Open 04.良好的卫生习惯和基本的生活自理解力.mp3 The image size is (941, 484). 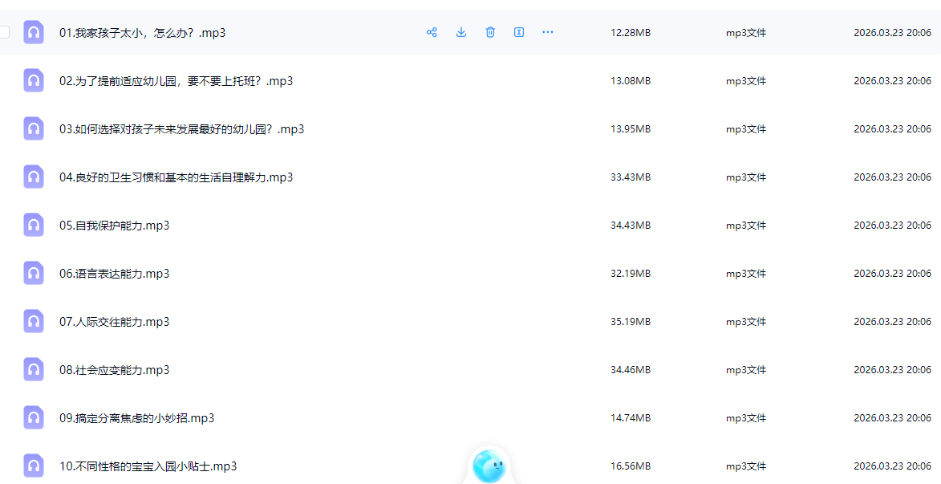(176, 177)
